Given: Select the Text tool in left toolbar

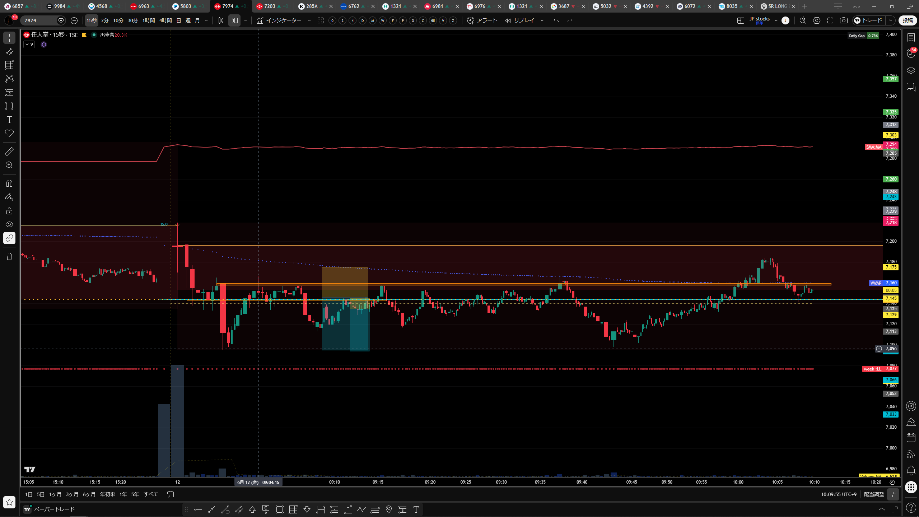Looking at the screenshot, I should pyautogui.click(x=9, y=120).
